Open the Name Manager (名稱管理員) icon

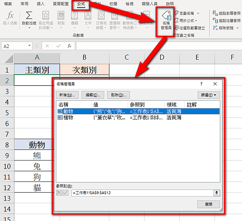point(166,16)
